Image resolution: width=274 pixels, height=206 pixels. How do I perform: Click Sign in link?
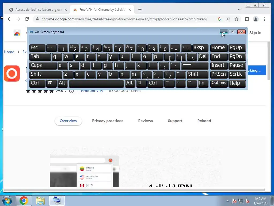pos(255,33)
